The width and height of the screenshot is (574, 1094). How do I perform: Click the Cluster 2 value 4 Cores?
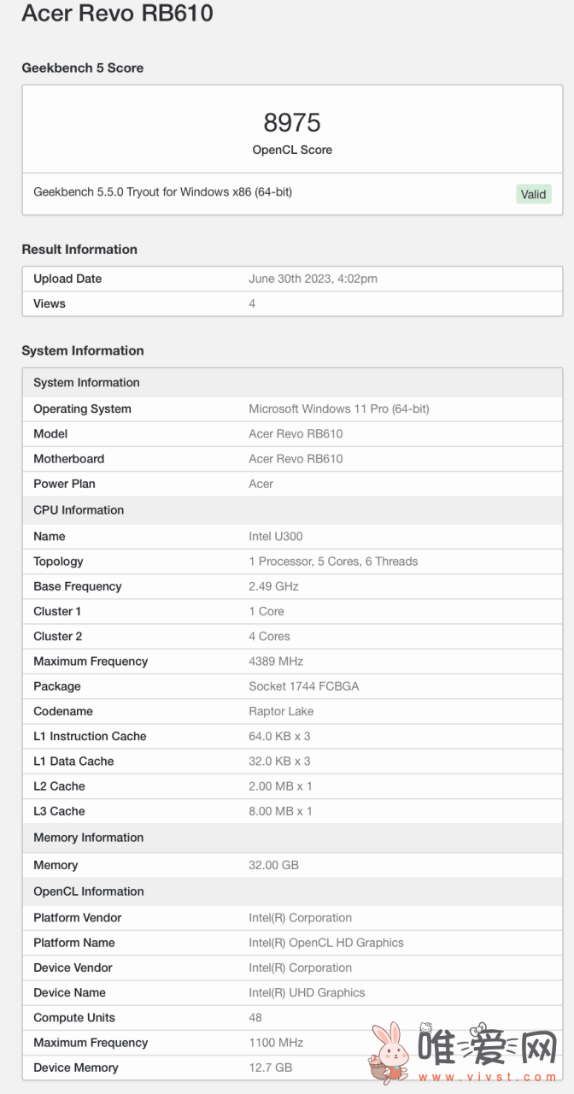[269, 636]
